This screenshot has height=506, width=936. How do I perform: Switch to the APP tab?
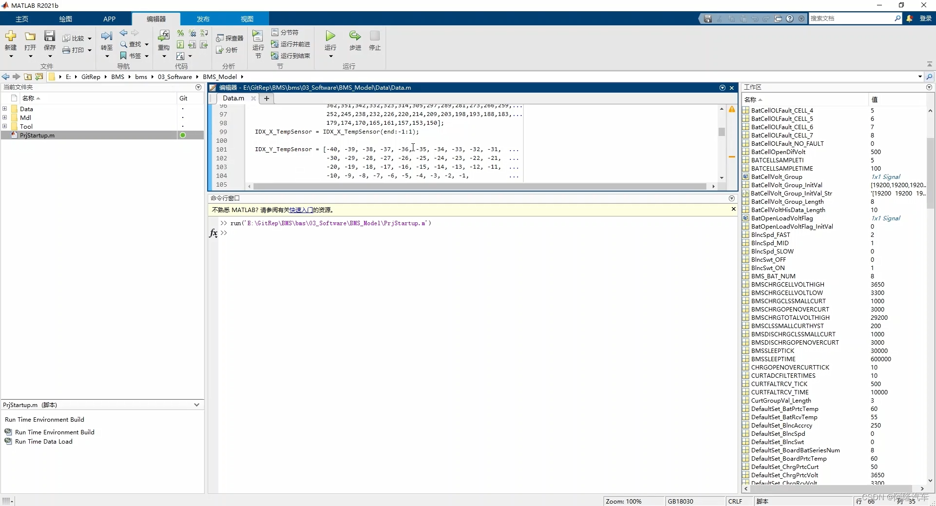pyautogui.click(x=110, y=19)
